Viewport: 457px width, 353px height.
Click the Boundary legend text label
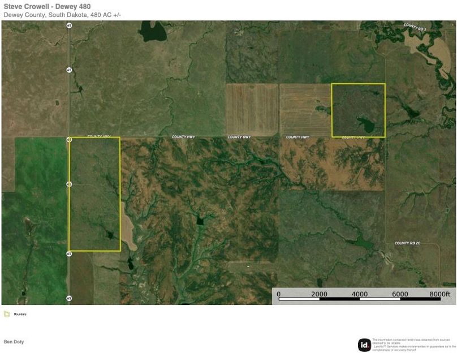(20, 314)
